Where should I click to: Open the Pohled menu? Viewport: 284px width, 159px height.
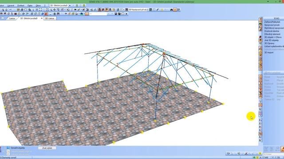(x=21, y=6)
